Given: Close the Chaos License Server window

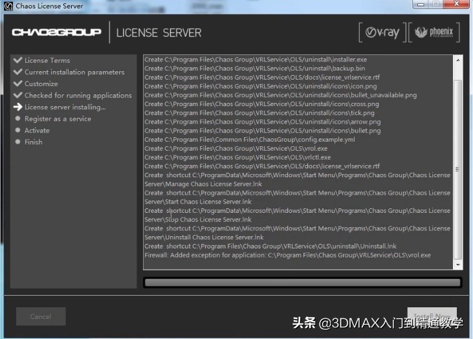Looking at the screenshot, I should (x=456, y=5).
